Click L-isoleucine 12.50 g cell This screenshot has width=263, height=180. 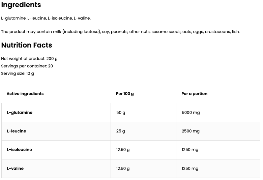pos(123,150)
